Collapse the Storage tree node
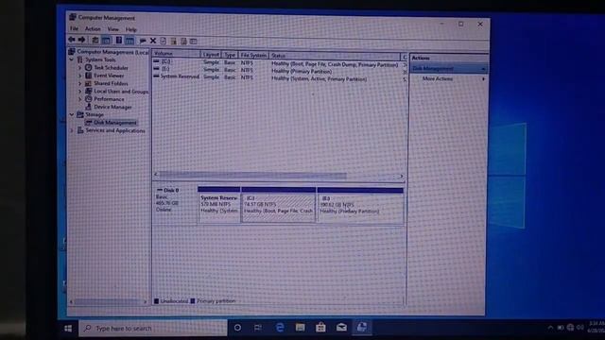Image resolution: width=605 pixels, height=340 pixels. pos(72,114)
